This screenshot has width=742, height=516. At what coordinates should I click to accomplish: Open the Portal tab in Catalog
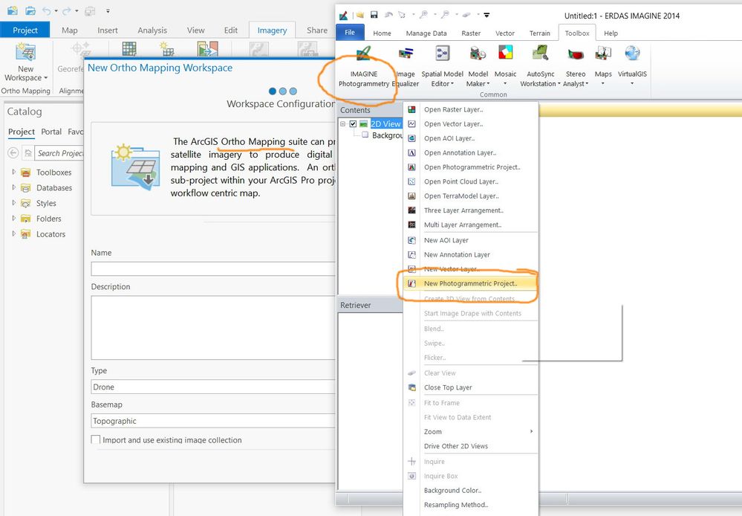[x=51, y=132]
